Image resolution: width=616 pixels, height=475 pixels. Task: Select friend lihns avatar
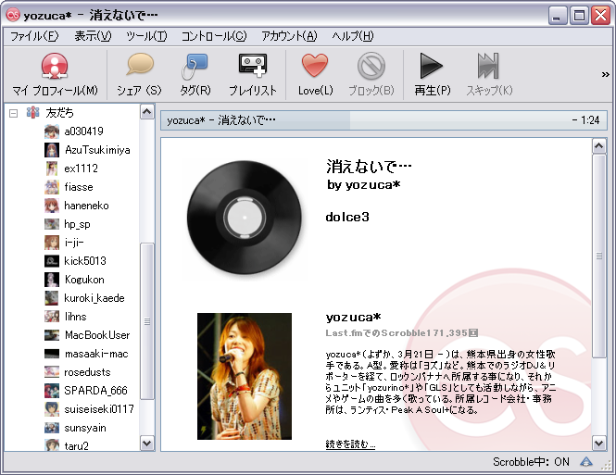52,317
